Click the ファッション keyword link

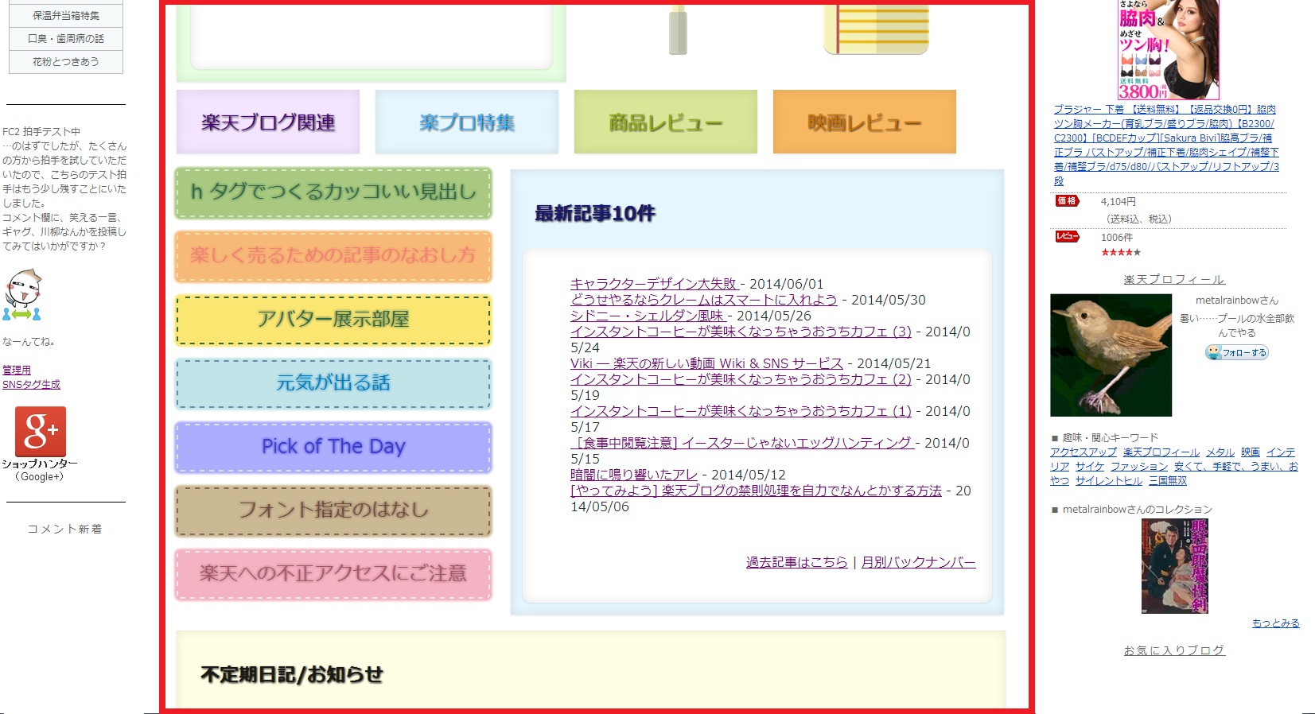pos(1139,466)
